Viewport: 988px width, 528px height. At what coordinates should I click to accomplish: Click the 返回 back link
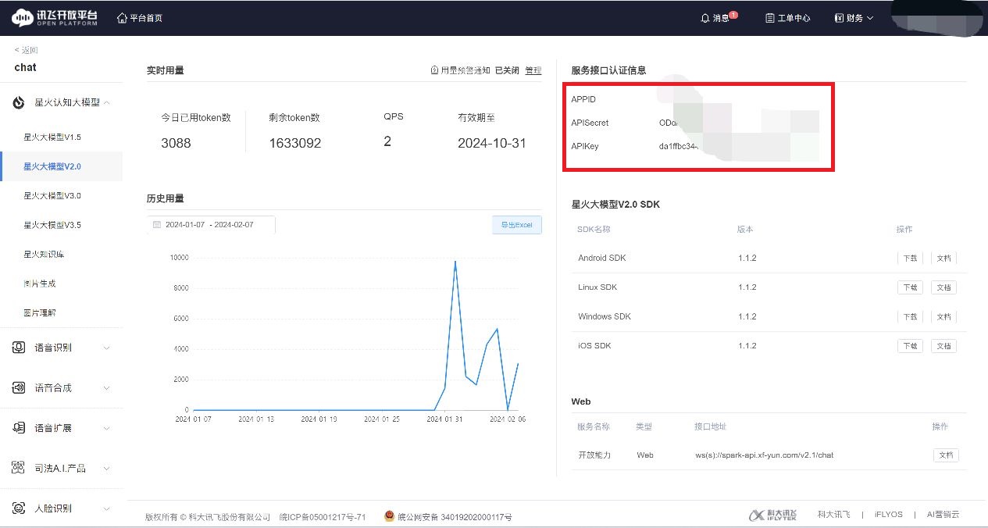tap(26, 50)
